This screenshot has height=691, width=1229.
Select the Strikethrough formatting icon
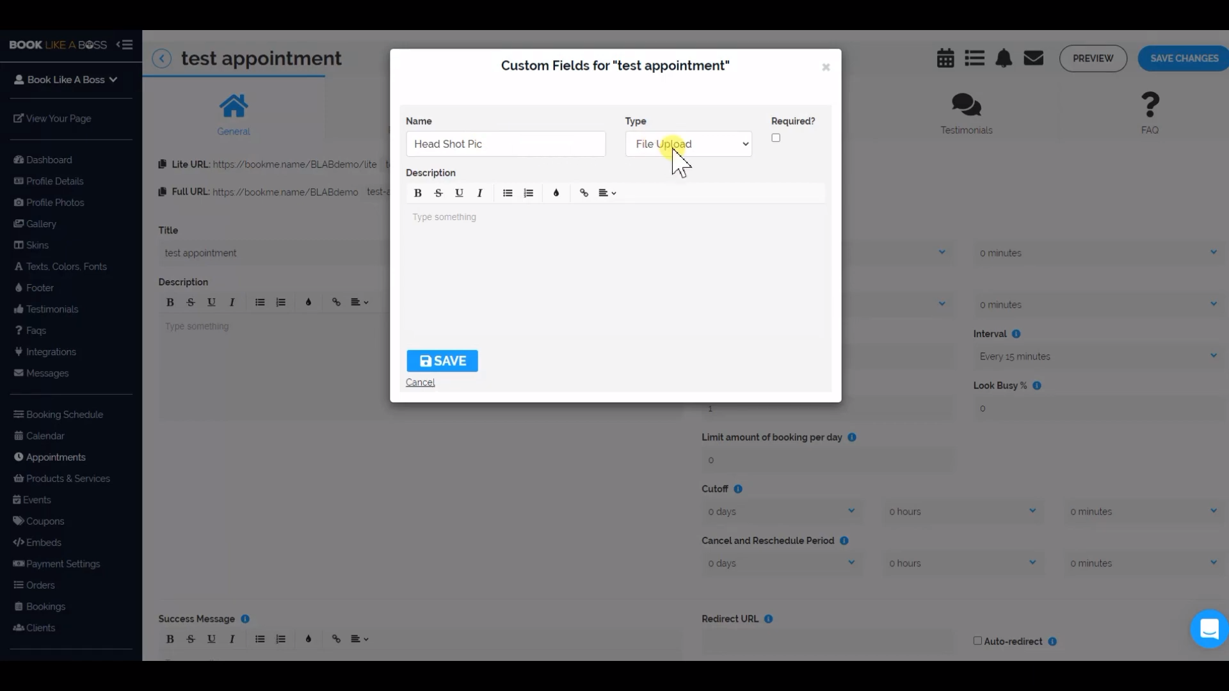point(439,193)
